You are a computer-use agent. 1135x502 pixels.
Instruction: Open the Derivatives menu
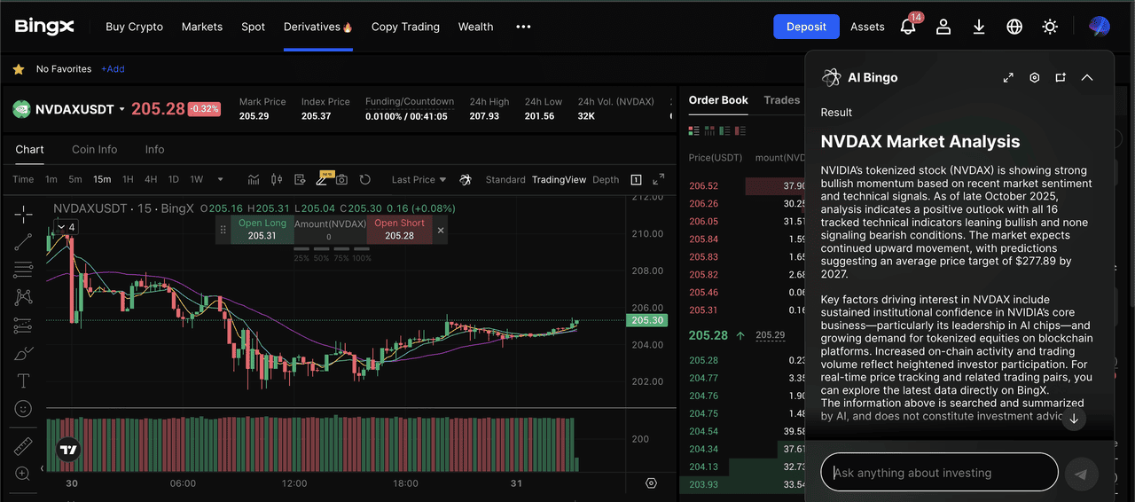[x=317, y=27]
